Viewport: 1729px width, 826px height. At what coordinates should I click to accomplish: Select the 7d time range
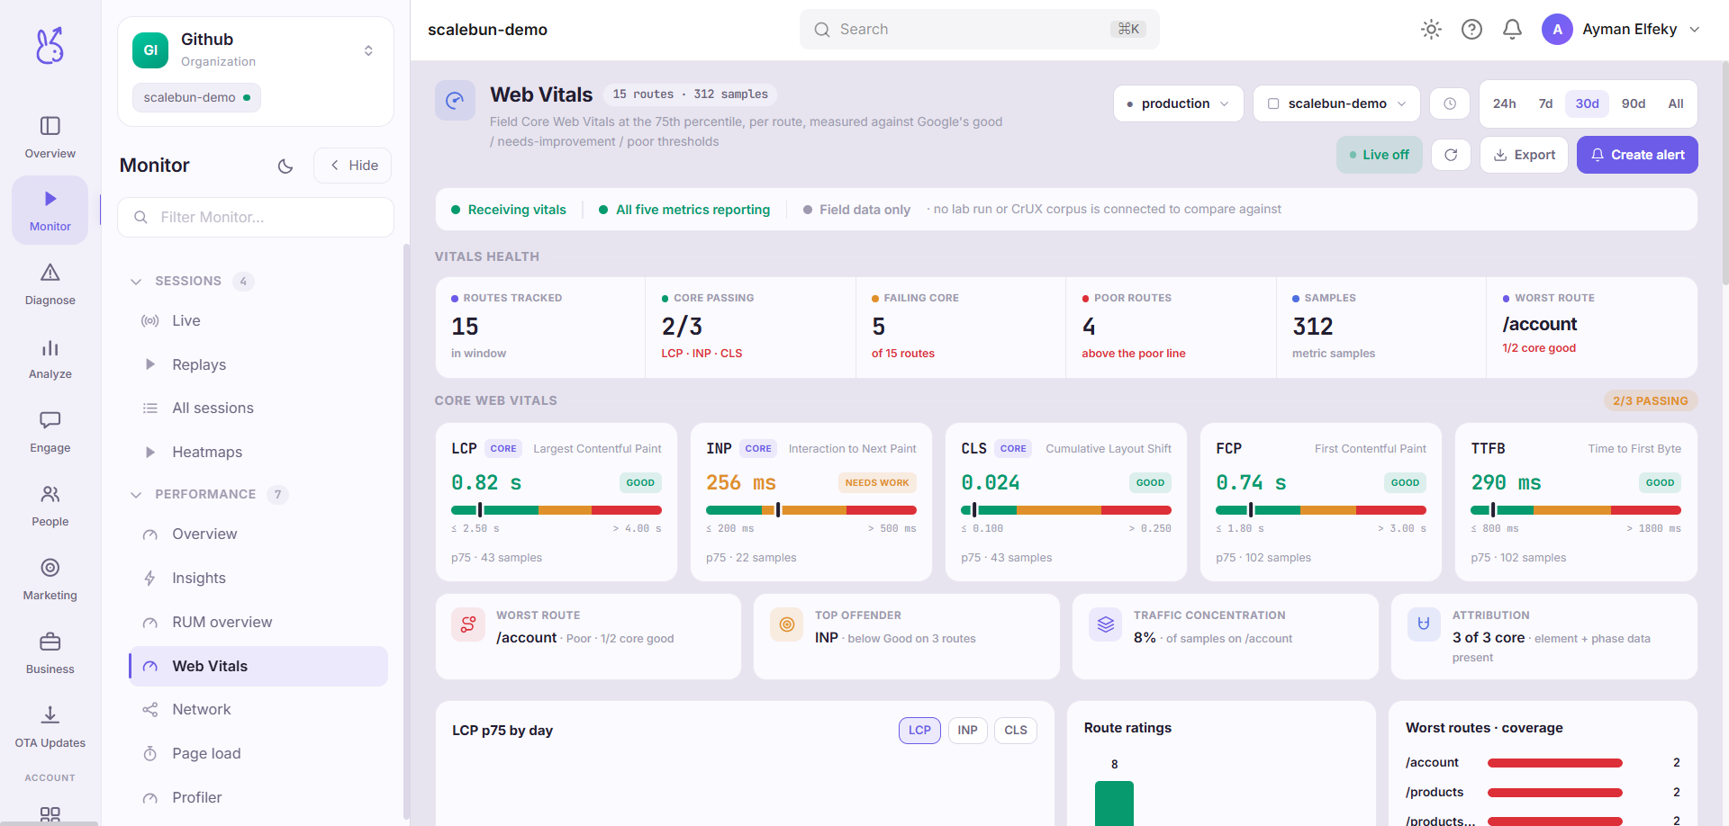1545,103
